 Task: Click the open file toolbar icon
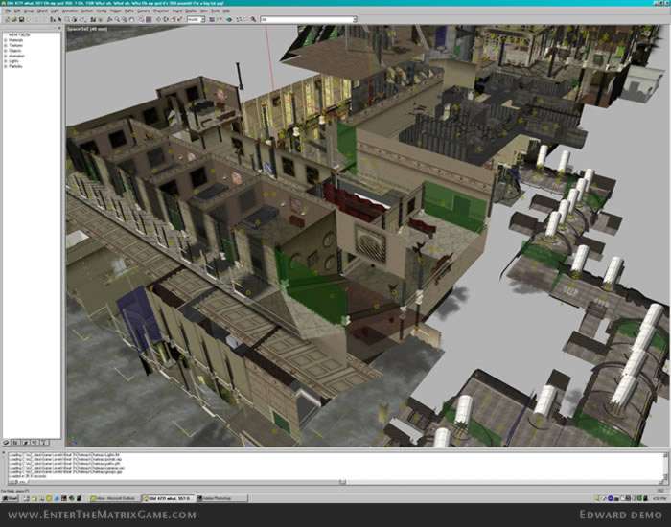pyautogui.click(x=14, y=20)
